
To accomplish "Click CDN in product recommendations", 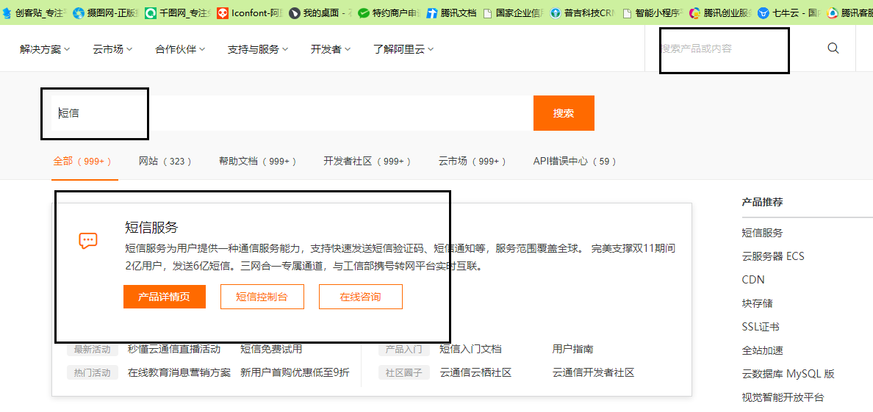I will [753, 280].
